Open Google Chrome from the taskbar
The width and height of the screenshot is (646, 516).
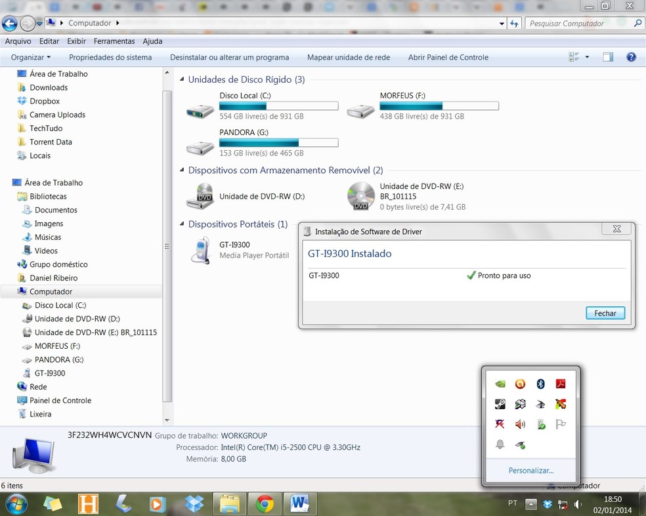265,504
